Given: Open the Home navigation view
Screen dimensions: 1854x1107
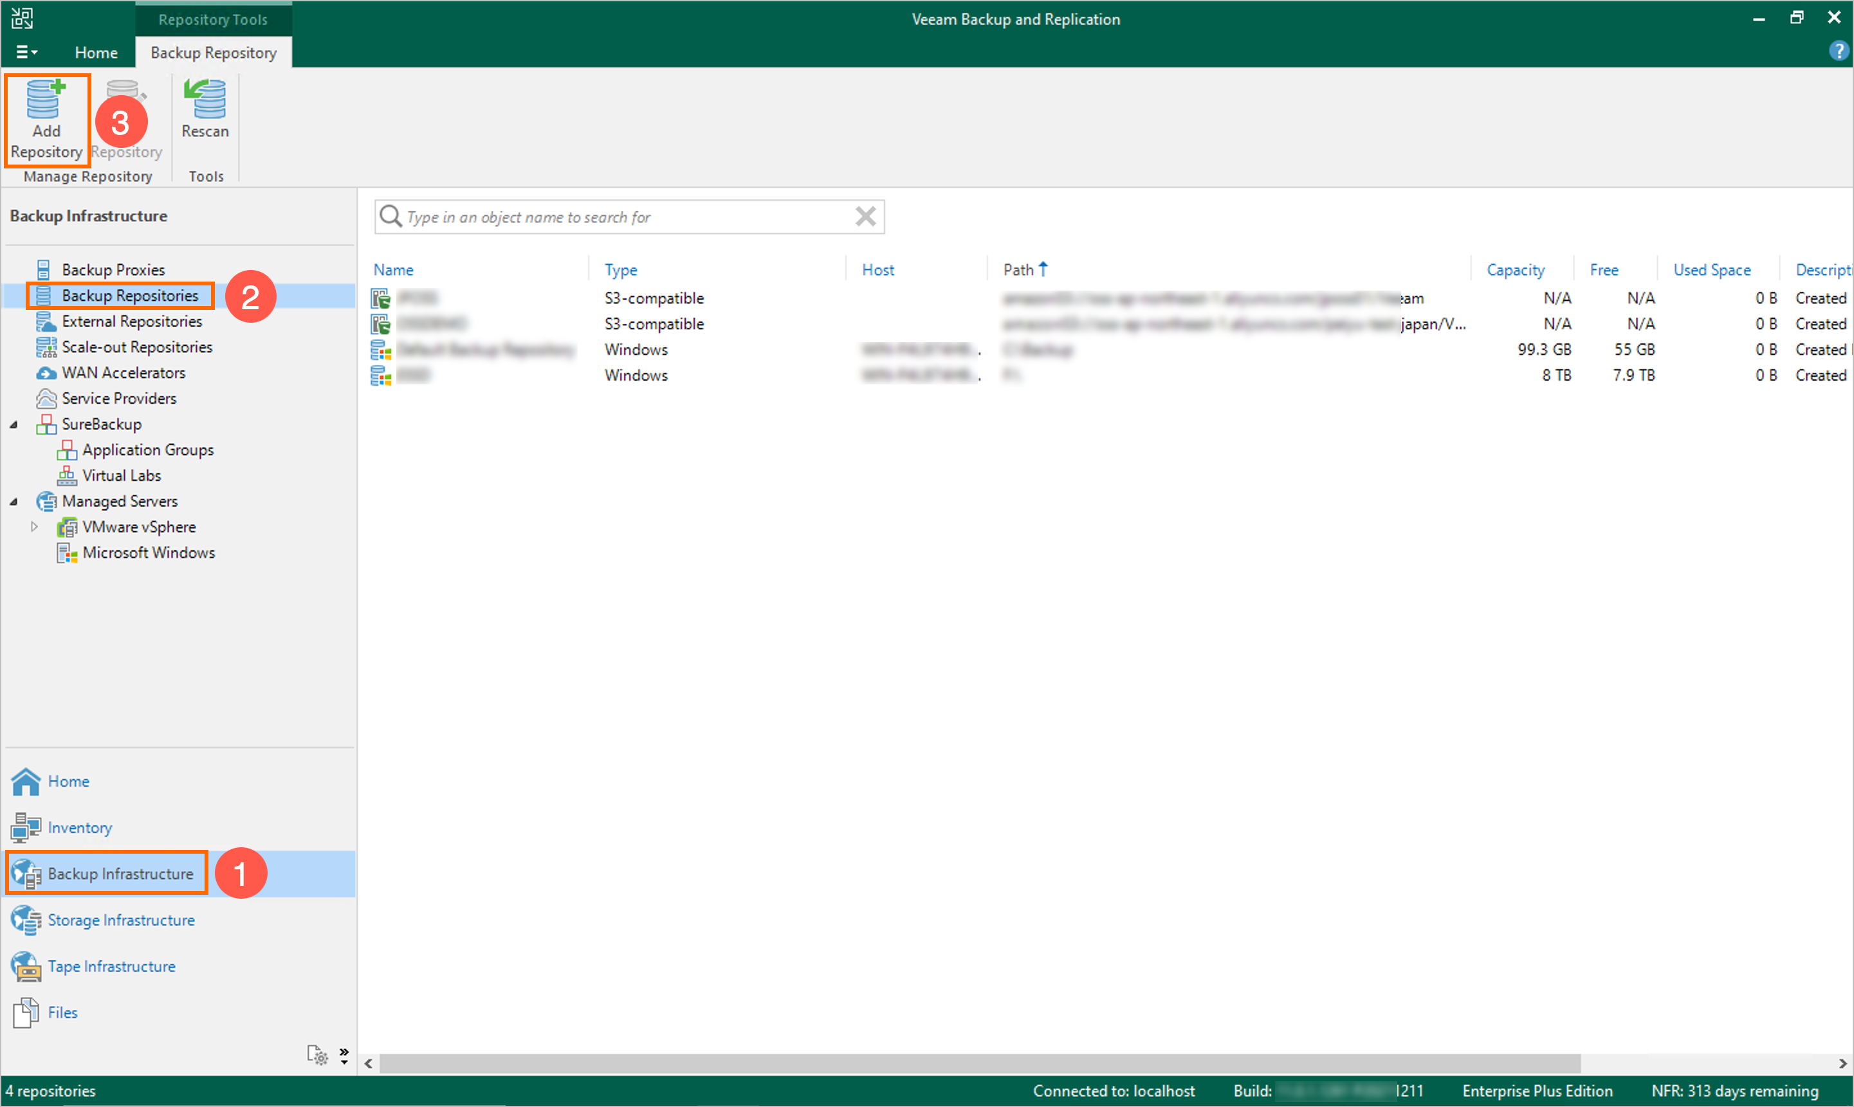Looking at the screenshot, I should point(69,781).
